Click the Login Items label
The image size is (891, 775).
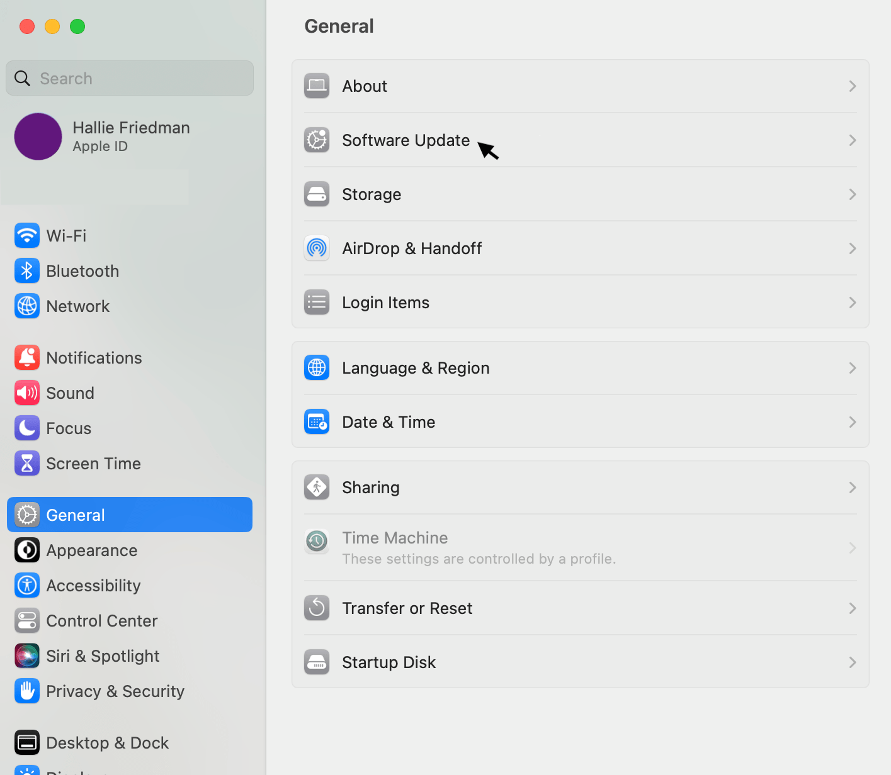click(385, 303)
